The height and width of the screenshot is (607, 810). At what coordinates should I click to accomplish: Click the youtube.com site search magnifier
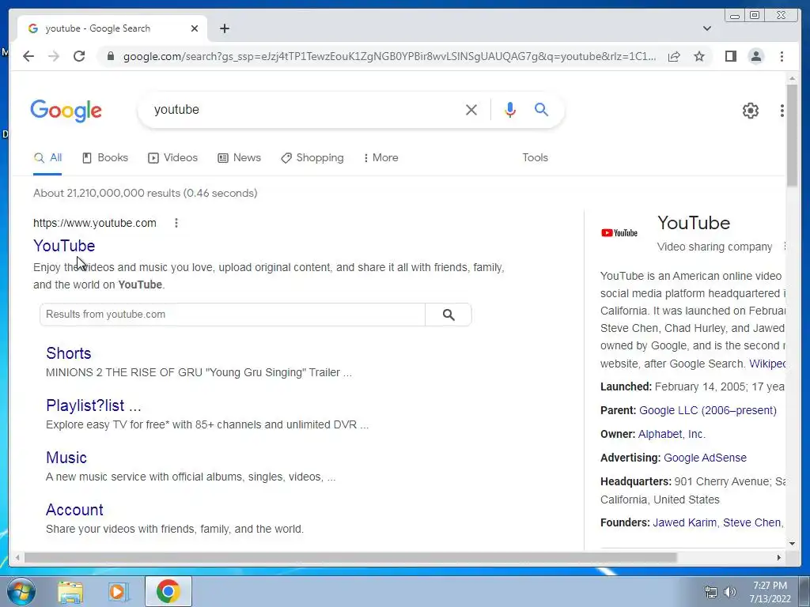point(449,315)
